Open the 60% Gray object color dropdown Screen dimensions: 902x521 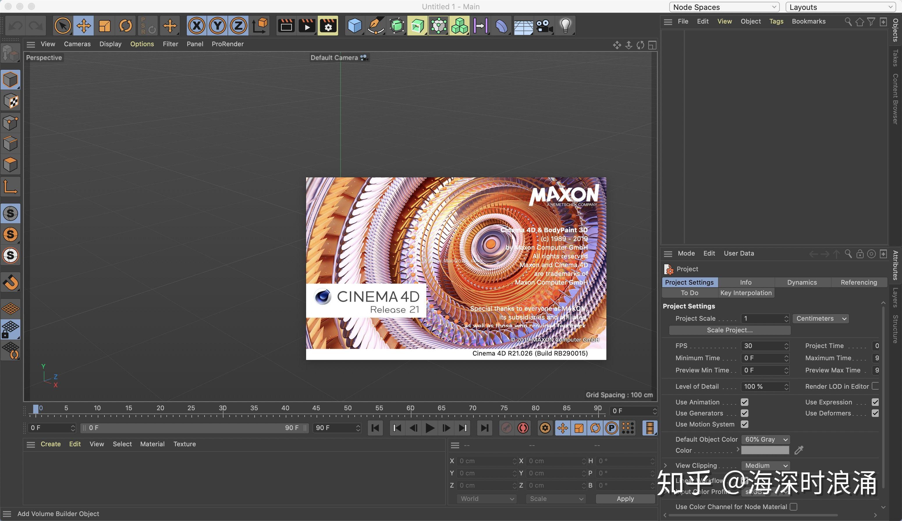(x=765, y=440)
